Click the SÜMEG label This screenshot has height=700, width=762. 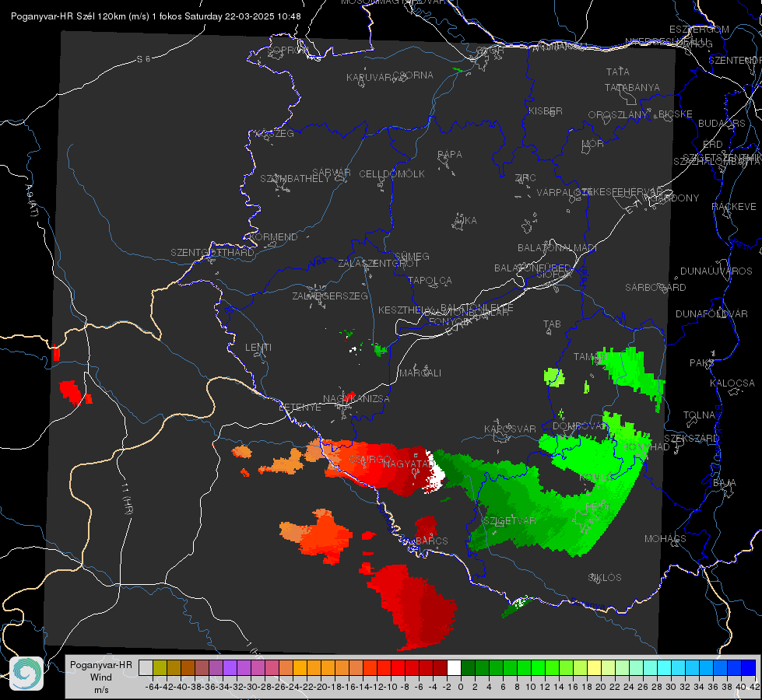tap(412, 256)
